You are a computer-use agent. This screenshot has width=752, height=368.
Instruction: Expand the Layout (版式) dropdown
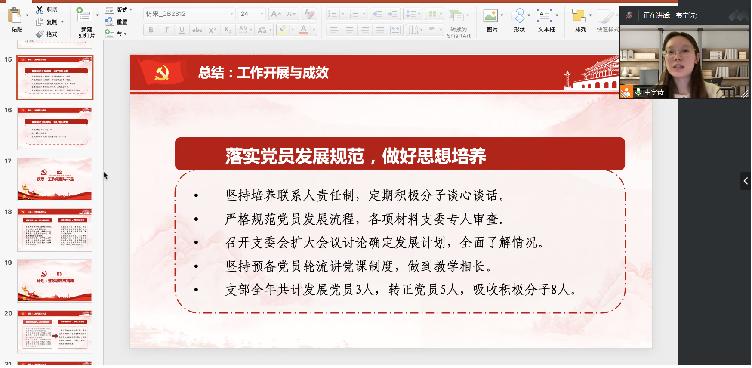click(119, 9)
